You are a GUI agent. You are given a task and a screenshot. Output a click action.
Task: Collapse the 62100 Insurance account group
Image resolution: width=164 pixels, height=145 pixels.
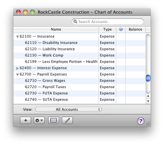17,37
